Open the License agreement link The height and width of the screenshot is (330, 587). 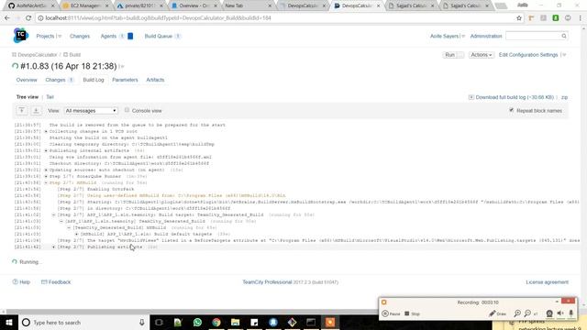pos(547,282)
